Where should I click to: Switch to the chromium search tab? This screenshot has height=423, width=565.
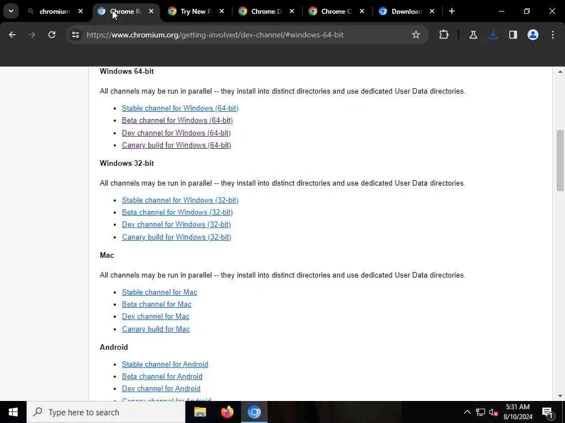pos(54,12)
